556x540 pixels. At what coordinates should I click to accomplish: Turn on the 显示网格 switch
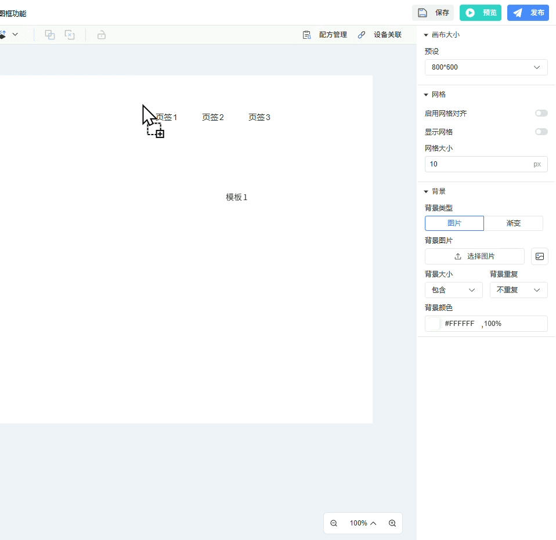(541, 132)
